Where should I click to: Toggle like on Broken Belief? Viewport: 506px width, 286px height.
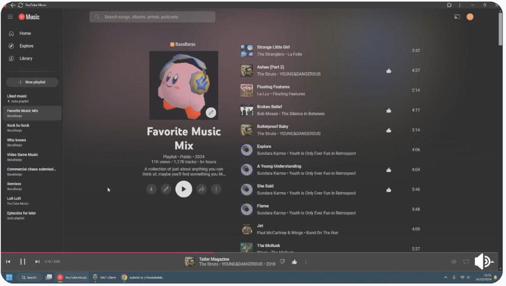389,110
